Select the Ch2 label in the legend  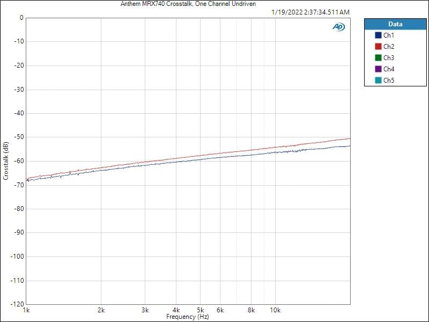pyautogui.click(x=389, y=47)
